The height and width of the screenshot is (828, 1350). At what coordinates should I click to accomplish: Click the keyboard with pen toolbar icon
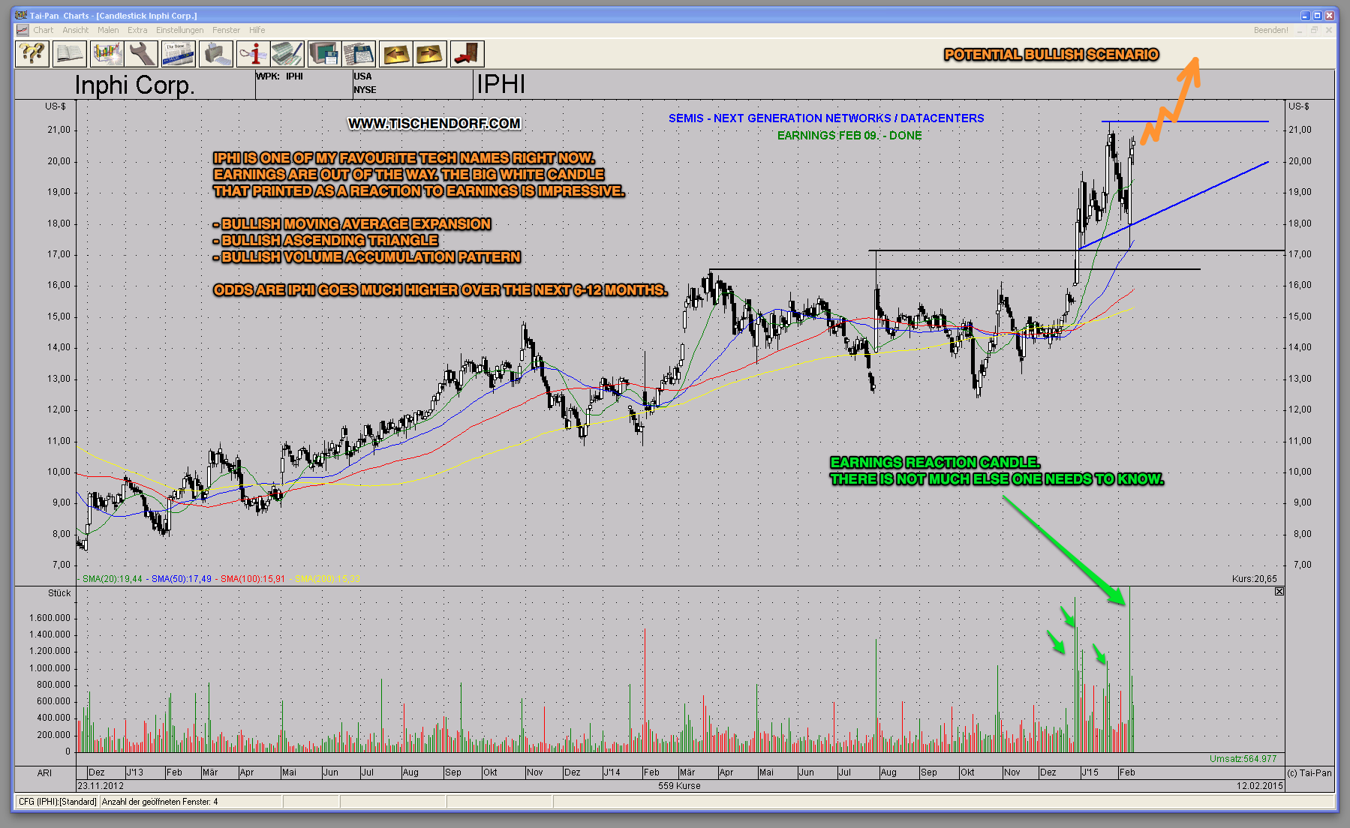coord(287,54)
